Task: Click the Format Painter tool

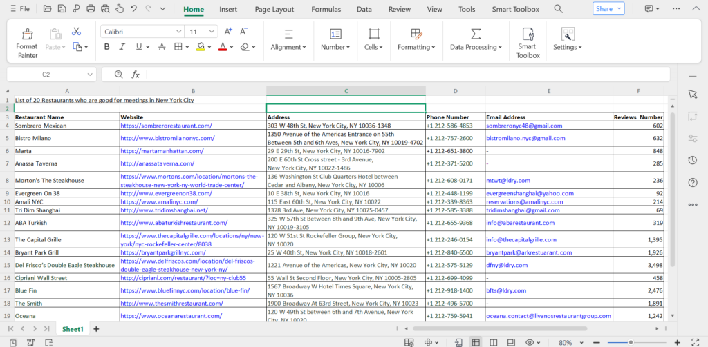Action: click(27, 44)
